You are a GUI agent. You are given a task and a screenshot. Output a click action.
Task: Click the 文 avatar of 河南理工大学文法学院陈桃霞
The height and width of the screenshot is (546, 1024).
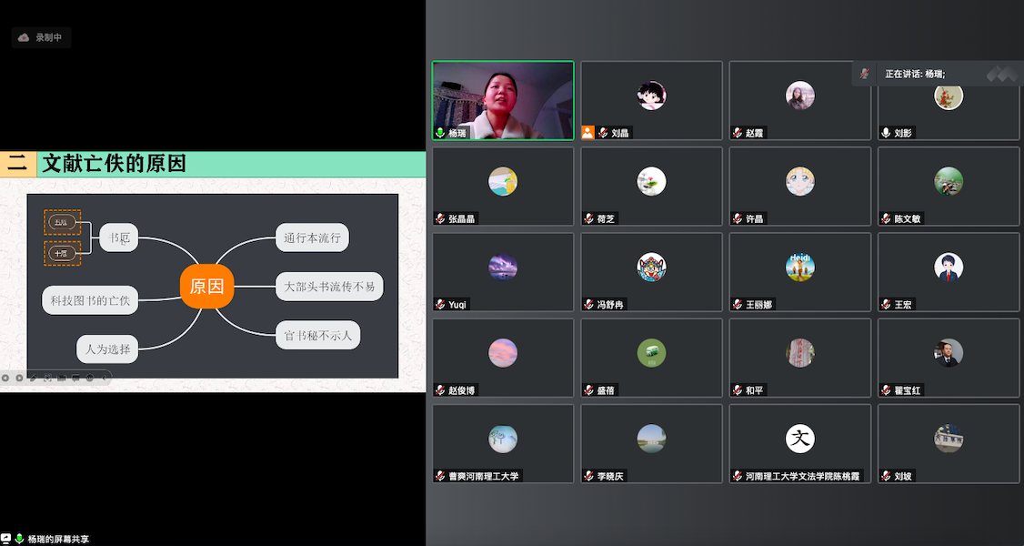click(x=799, y=439)
